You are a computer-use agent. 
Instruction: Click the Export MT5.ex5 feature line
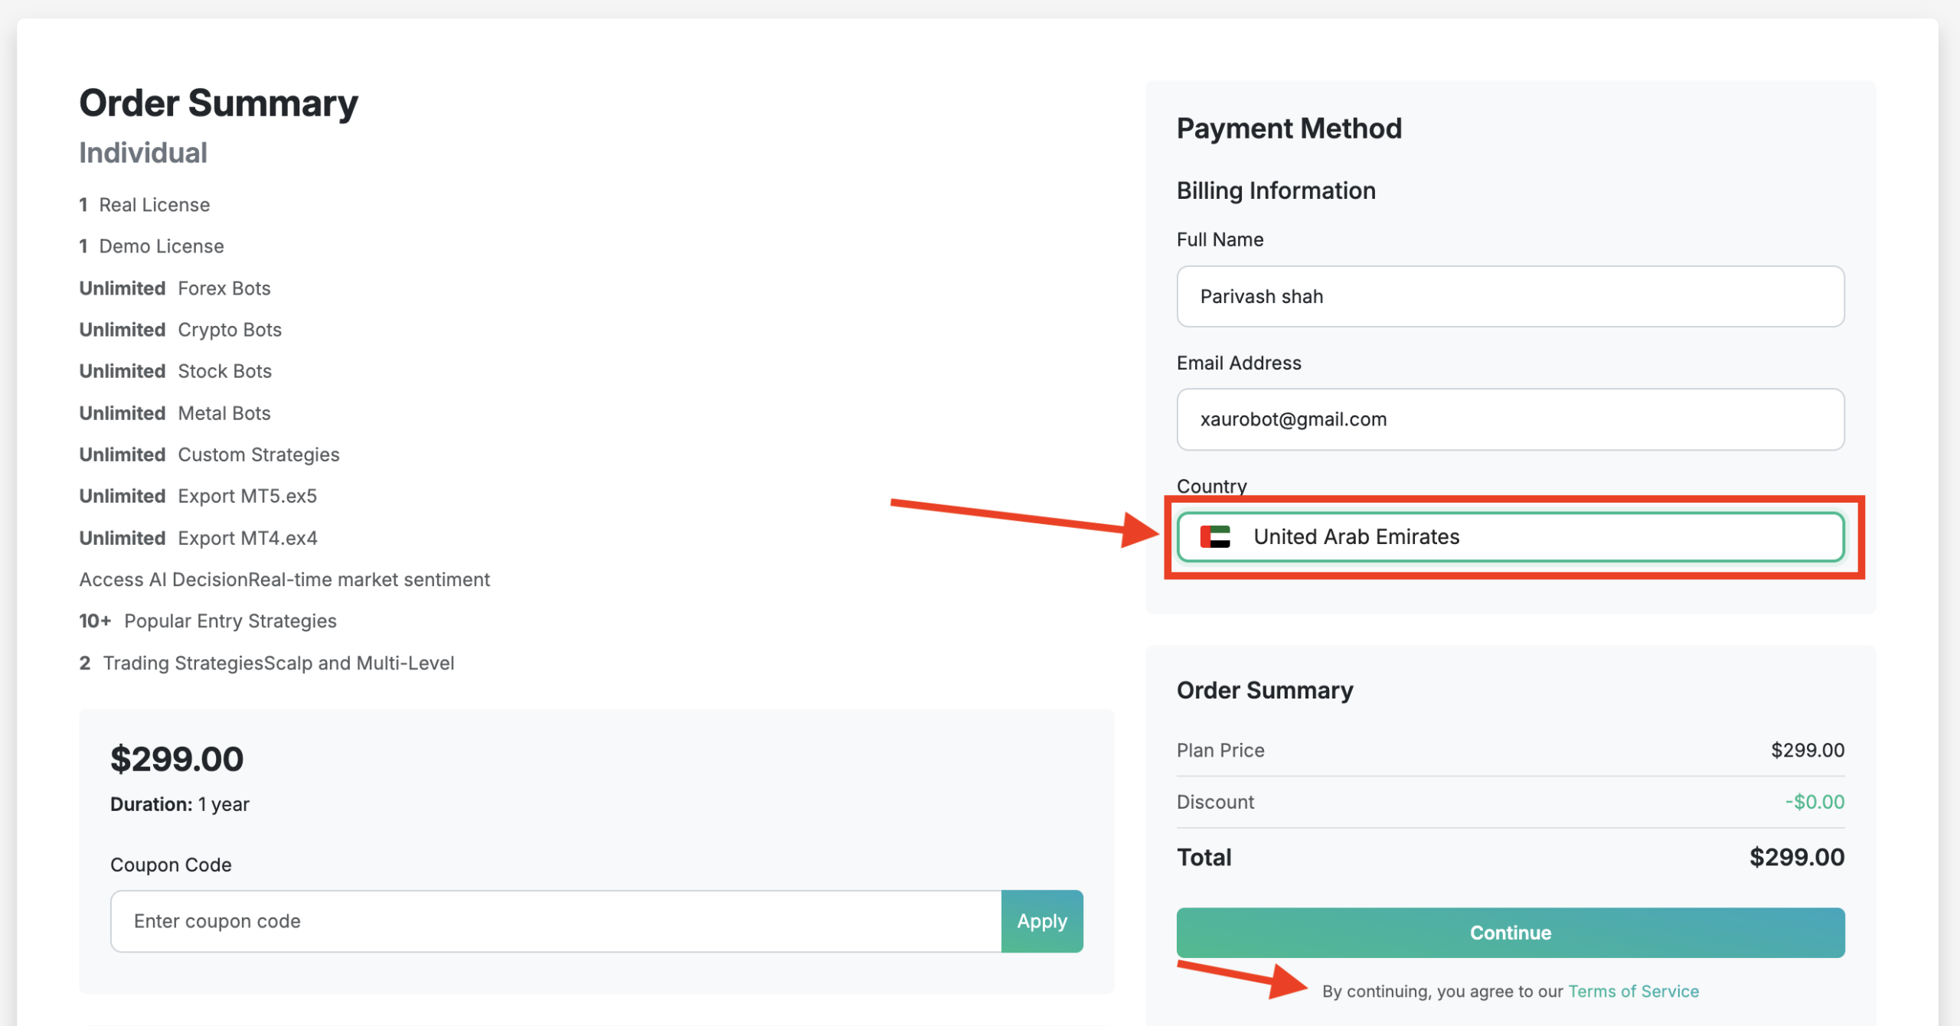pyautogui.click(x=198, y=496)
